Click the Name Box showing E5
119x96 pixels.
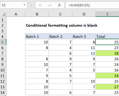(14, 5)
